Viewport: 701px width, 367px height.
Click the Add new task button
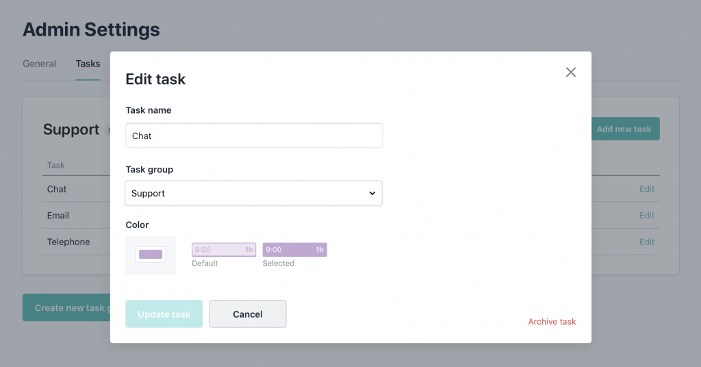pyautogui.click(x=624, y=129)
